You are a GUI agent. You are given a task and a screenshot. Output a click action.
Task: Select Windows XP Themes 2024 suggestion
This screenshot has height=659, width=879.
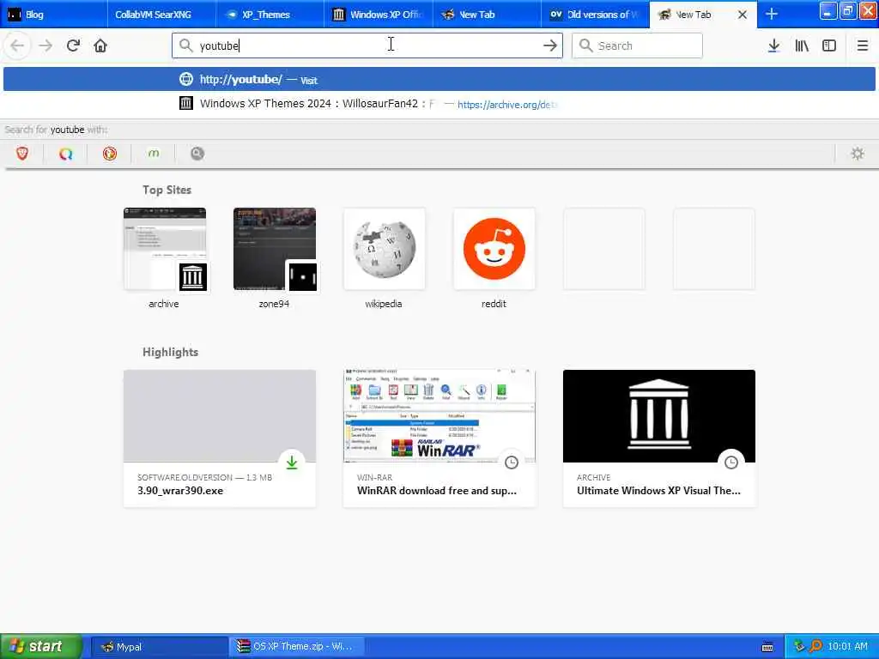[x=439, y=104]
